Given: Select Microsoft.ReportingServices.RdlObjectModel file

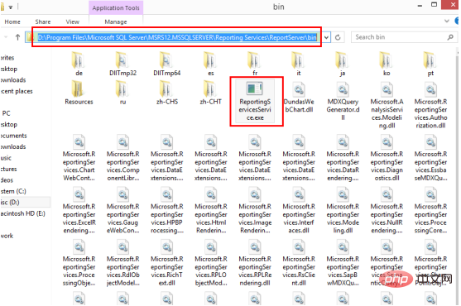Looking at the screenshot, I should tap(122, 263).
